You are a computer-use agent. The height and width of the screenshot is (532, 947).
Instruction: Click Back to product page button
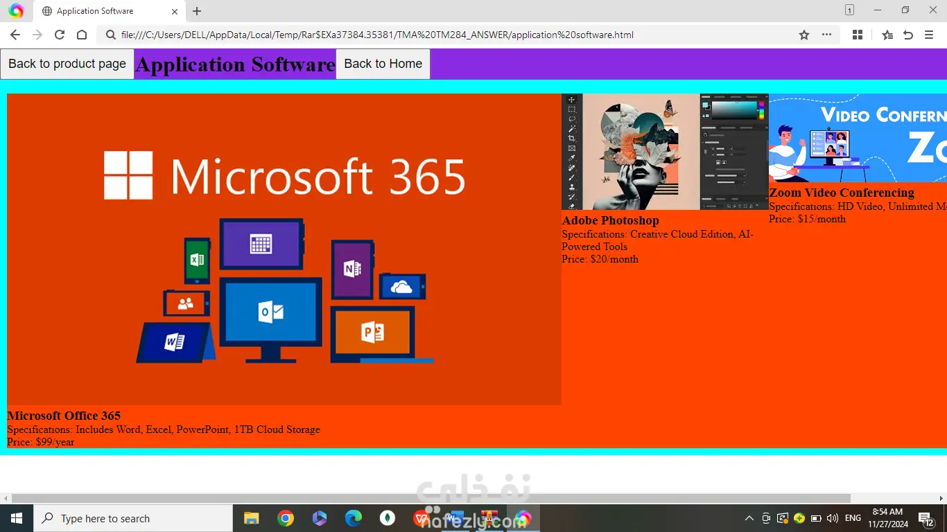(67, 64)
